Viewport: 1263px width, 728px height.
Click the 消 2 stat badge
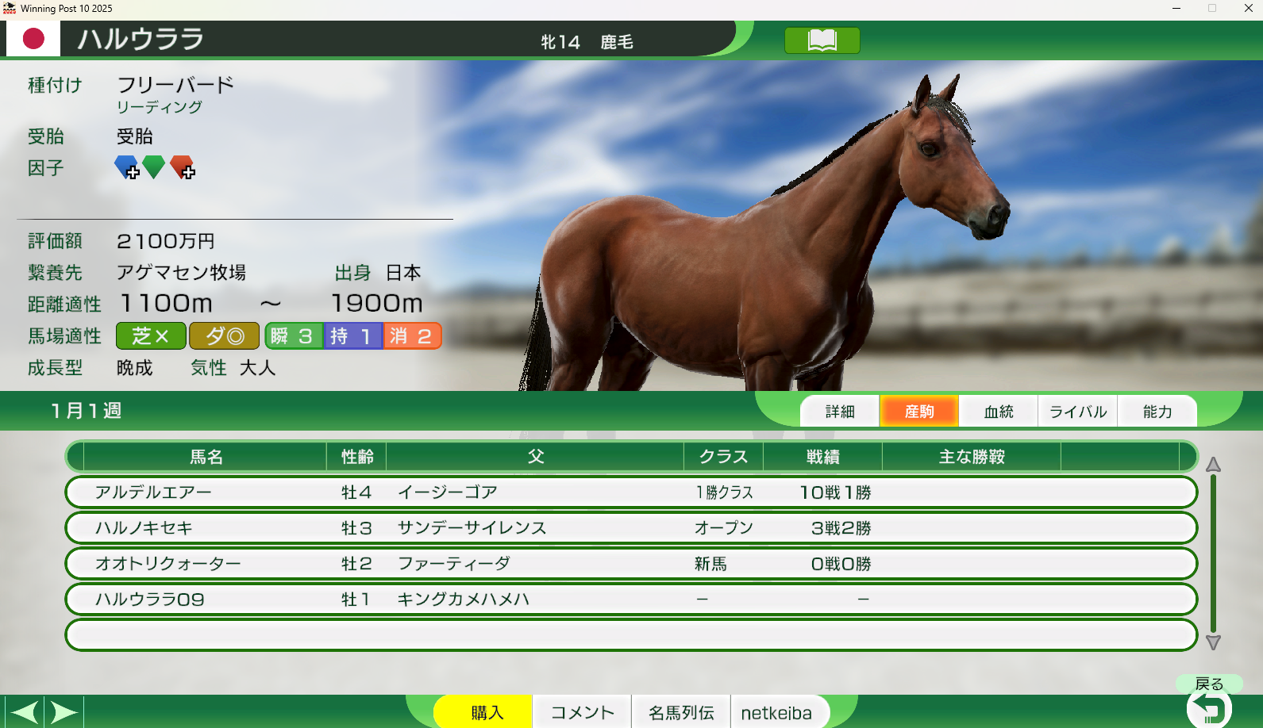(412, 336)
